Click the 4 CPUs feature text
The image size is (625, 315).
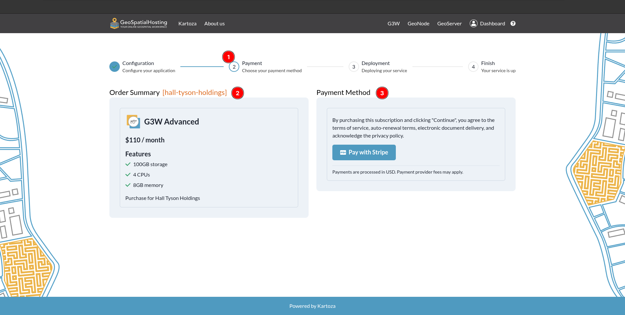click(x=141, y=175)
